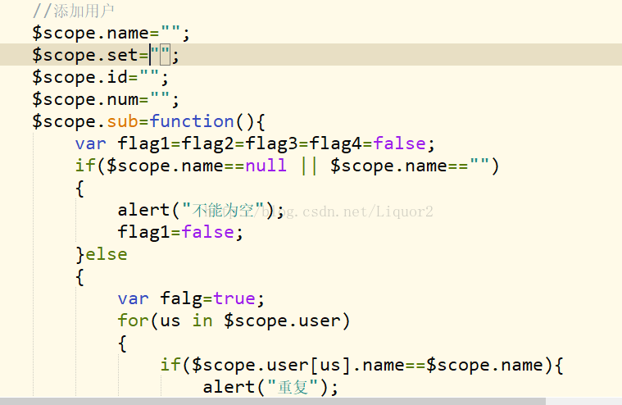Viewport: 622px width, 405px height.
Task: Click the if($scope.user[us].name==$scope.name) line
Action: pos(361,365)
